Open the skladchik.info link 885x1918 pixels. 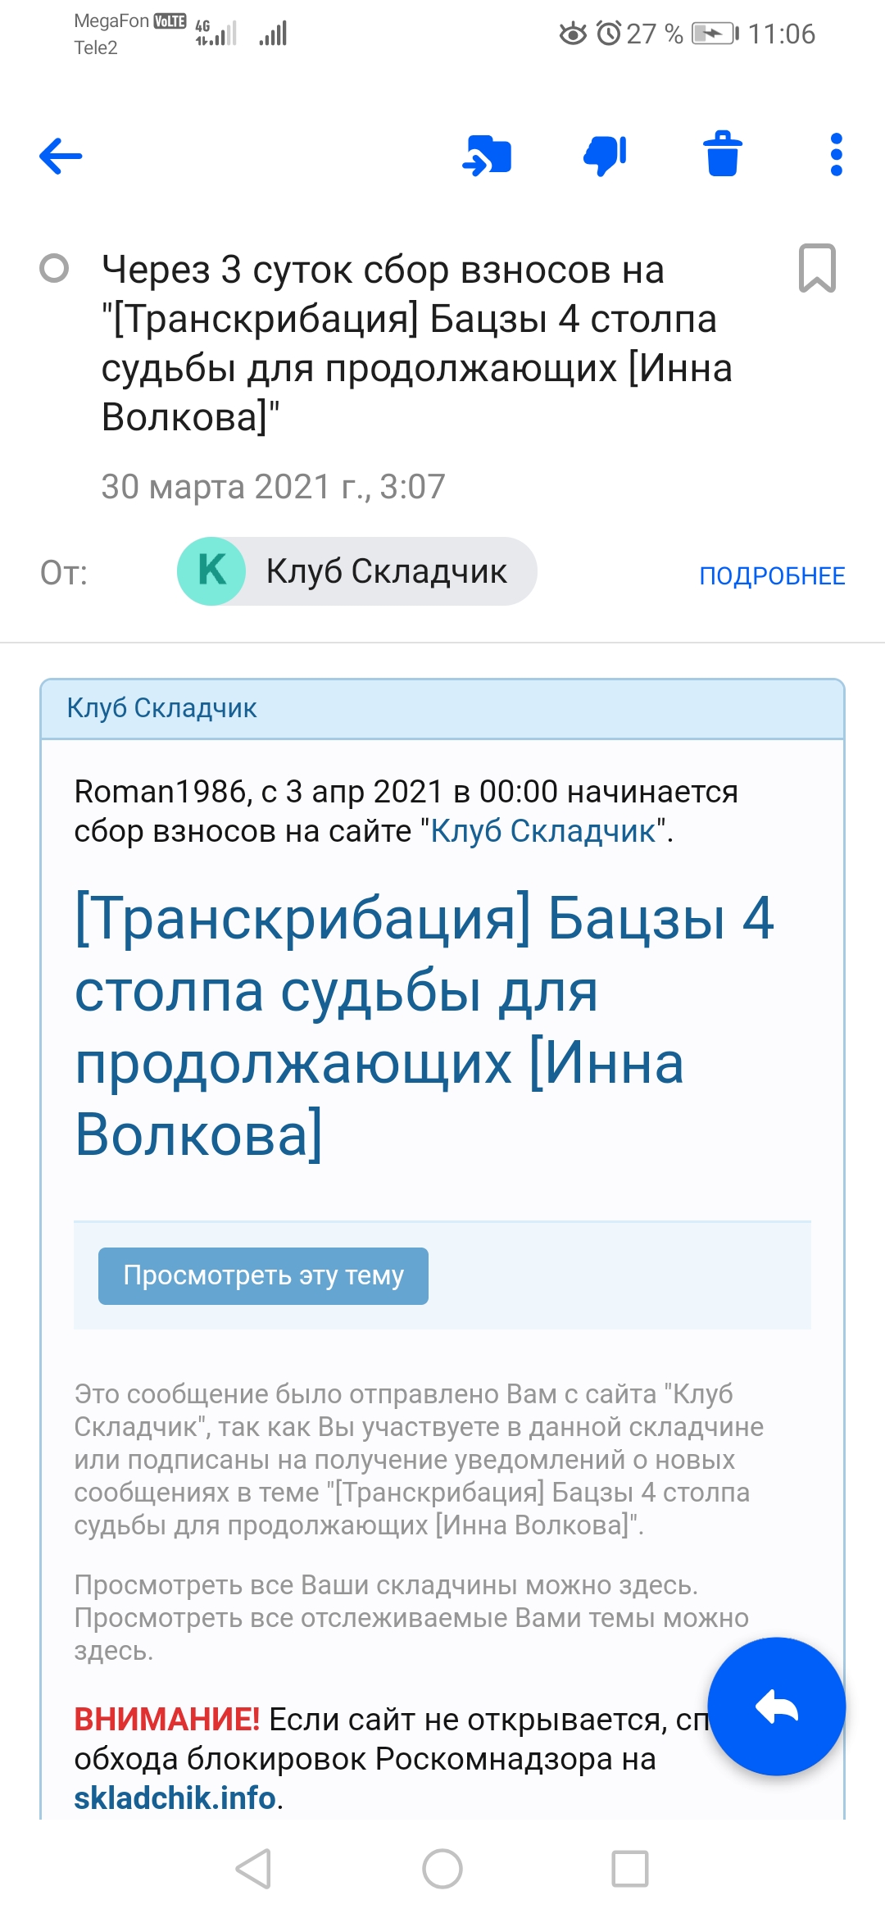[x=175, y=1798]
